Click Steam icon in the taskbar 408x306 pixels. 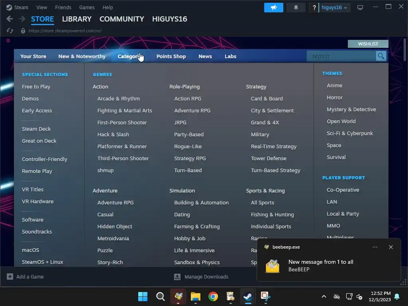click(248, 296)
